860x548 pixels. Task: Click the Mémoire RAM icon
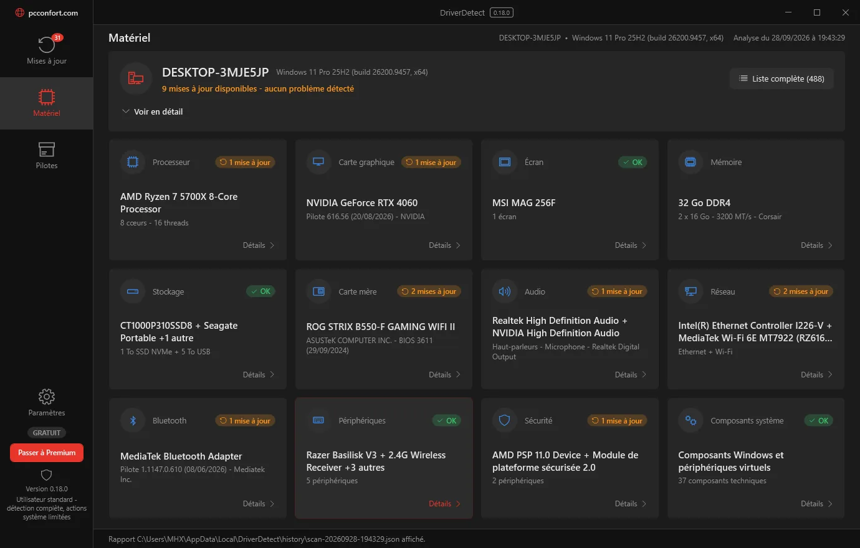click(x=690, y=162)
